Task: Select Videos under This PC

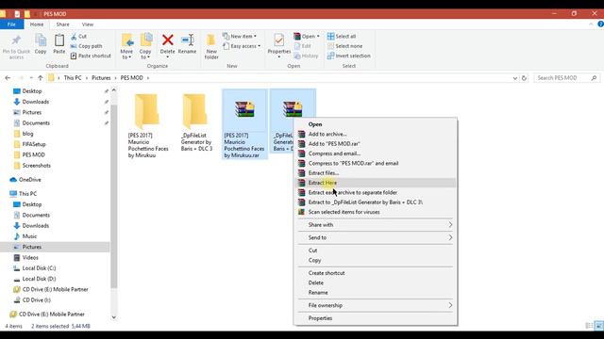Action: 30,257
